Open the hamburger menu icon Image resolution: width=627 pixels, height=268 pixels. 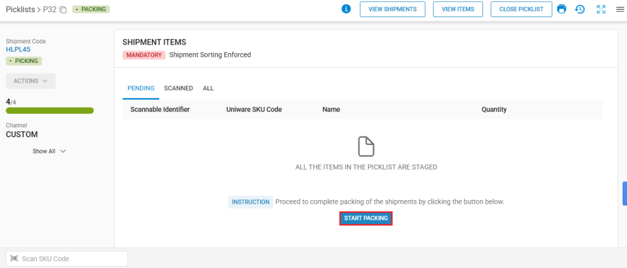tap(620, 9)
